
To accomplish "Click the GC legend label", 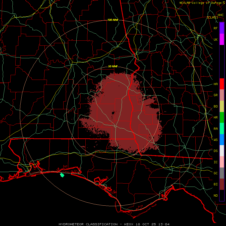I will click(x=215, y=173).
